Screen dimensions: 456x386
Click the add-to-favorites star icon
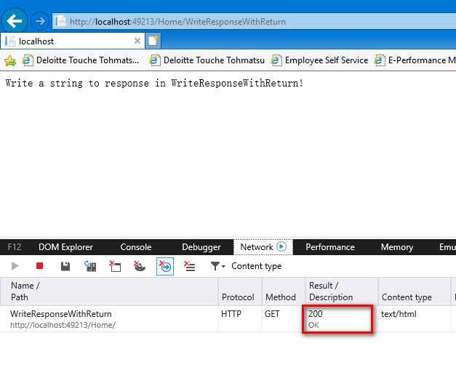pos(10,60)
